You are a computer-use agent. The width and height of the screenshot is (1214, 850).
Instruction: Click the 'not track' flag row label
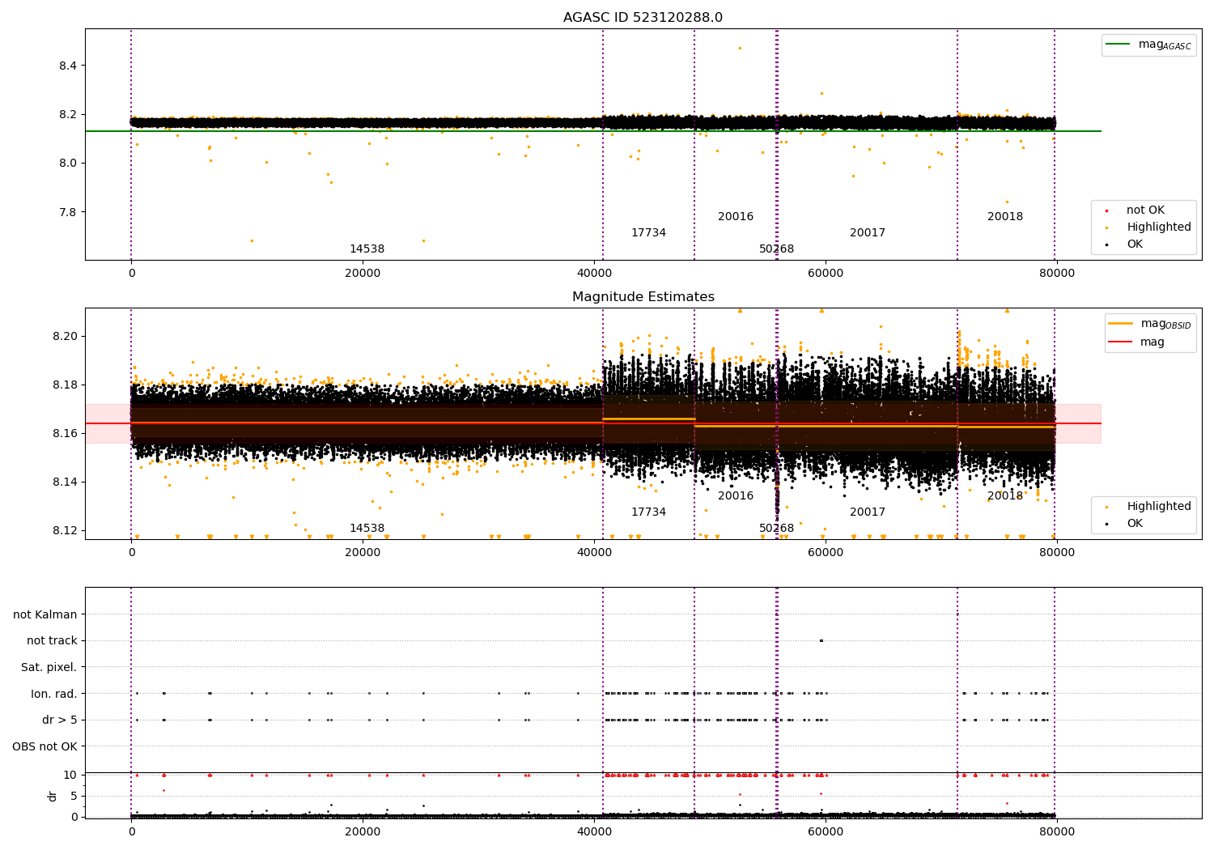click(x=52, y=640)
